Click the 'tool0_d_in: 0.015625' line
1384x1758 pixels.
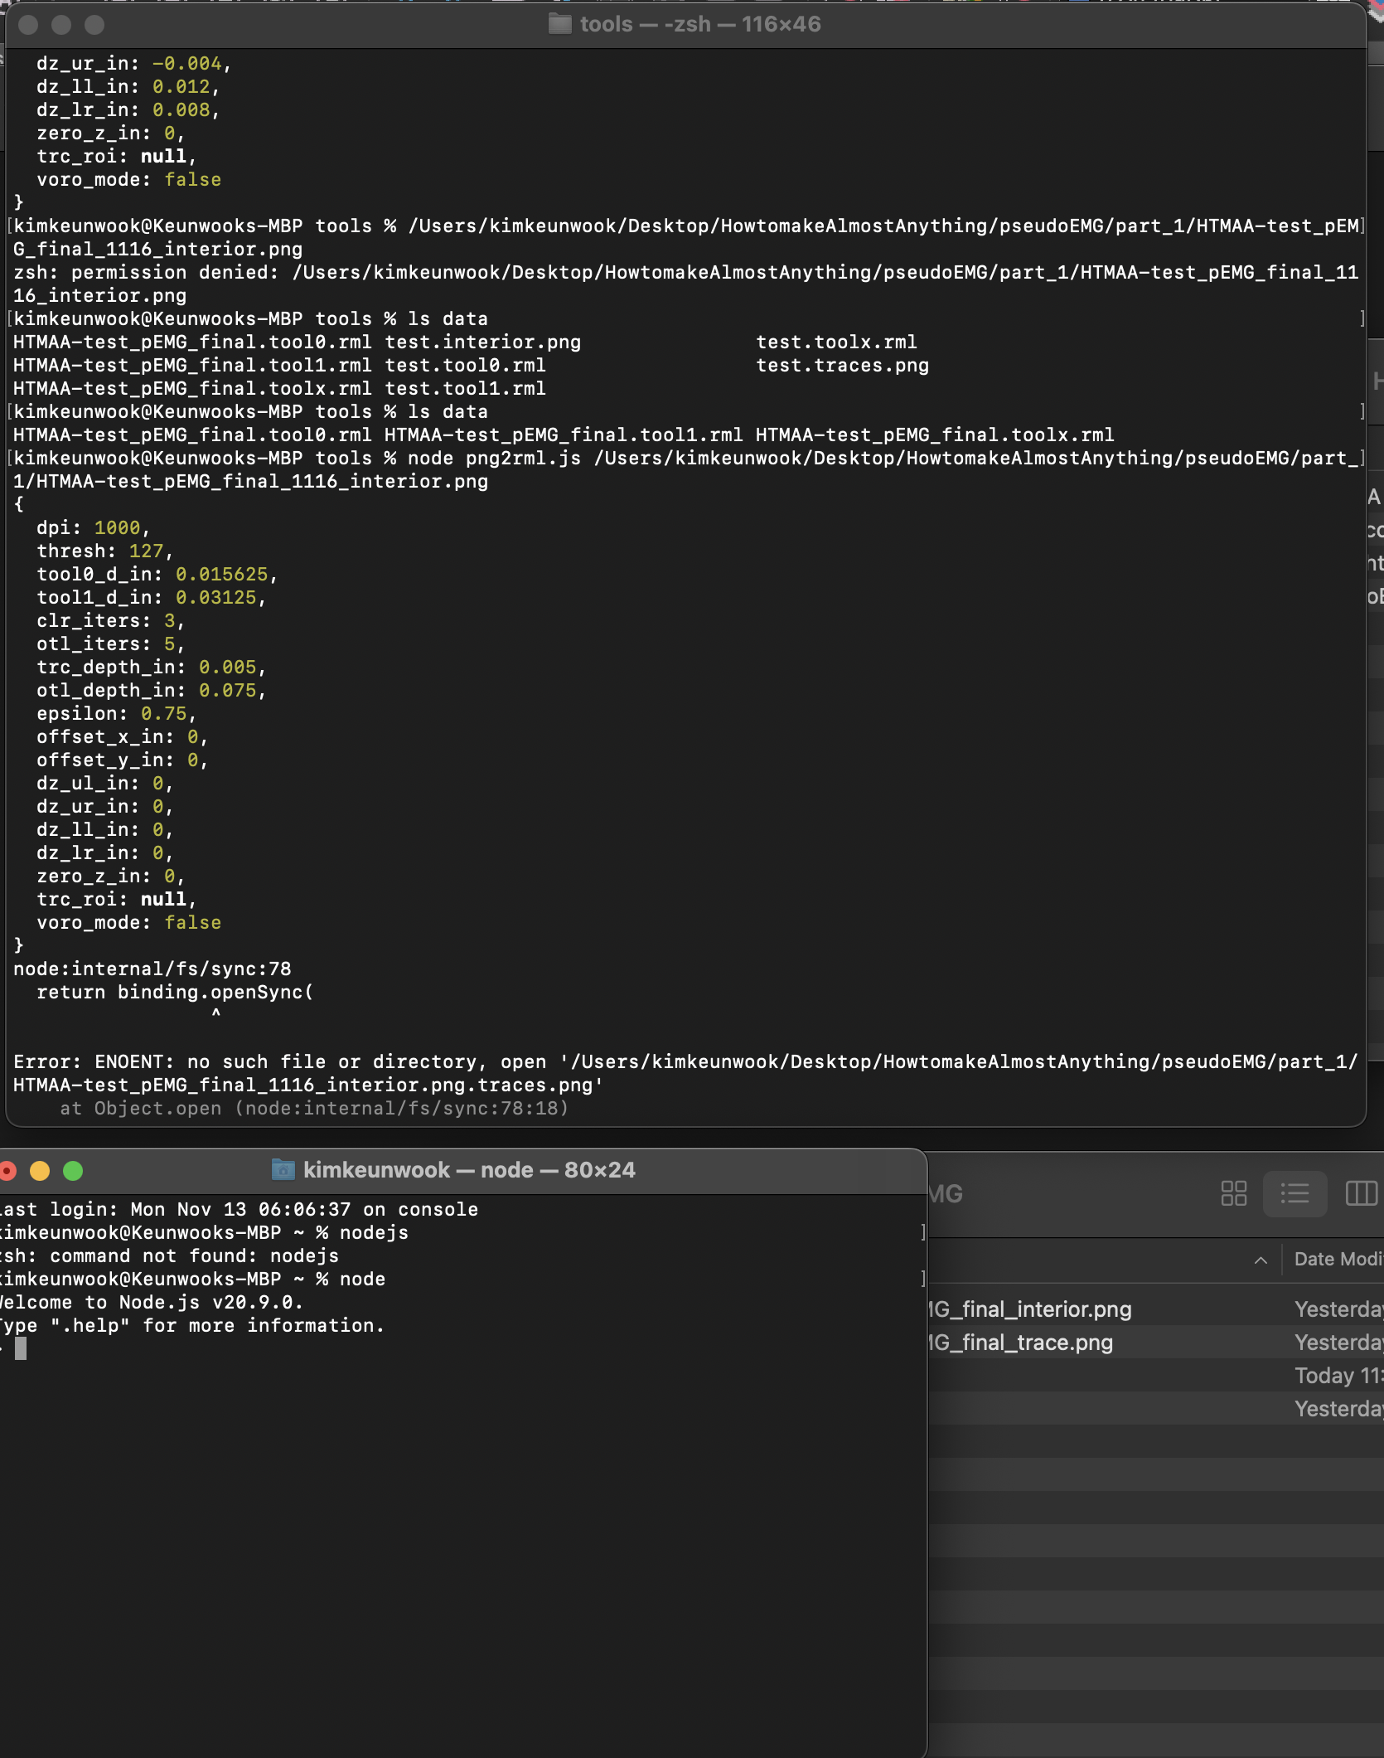[x=157, y=575]
